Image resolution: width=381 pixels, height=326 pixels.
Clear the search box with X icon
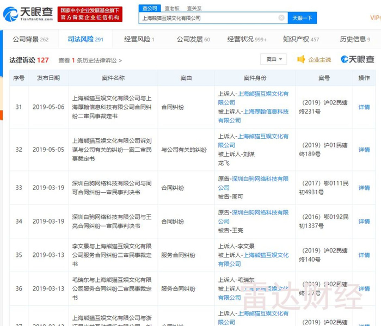point(281,18)
